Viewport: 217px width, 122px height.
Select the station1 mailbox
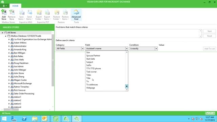(17, 97)
